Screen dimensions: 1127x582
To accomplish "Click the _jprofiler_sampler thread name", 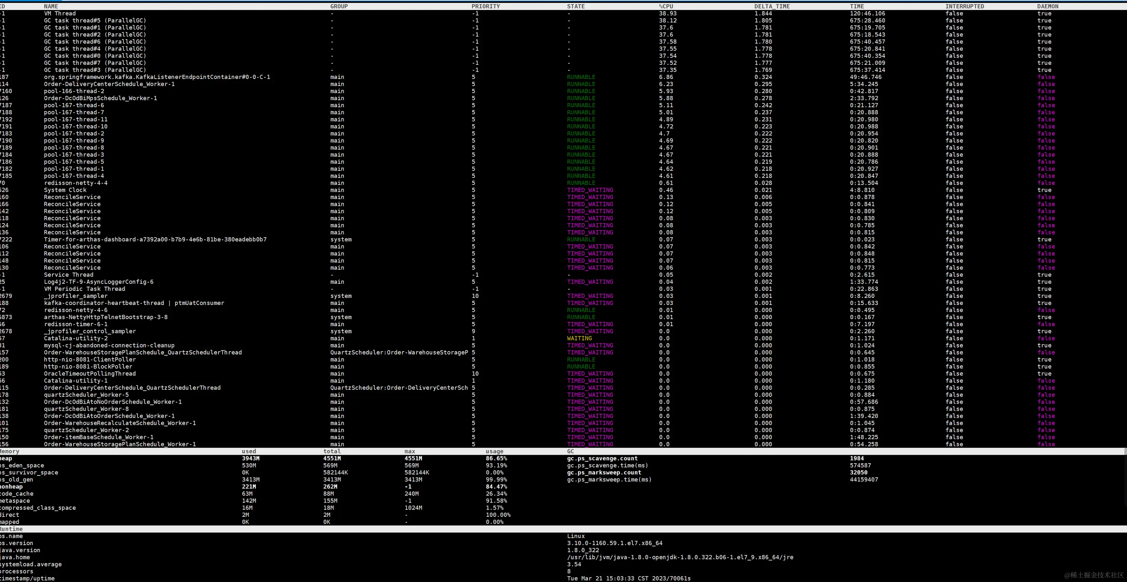I will pos(75,296).
